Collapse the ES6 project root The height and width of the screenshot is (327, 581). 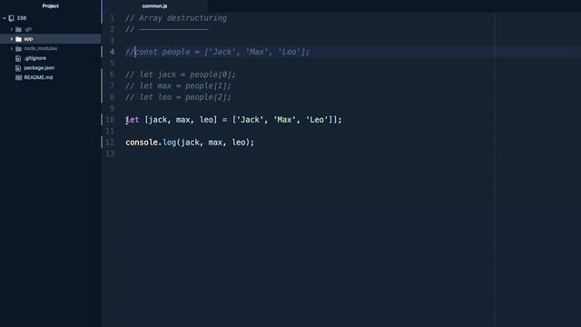point(5,18)
